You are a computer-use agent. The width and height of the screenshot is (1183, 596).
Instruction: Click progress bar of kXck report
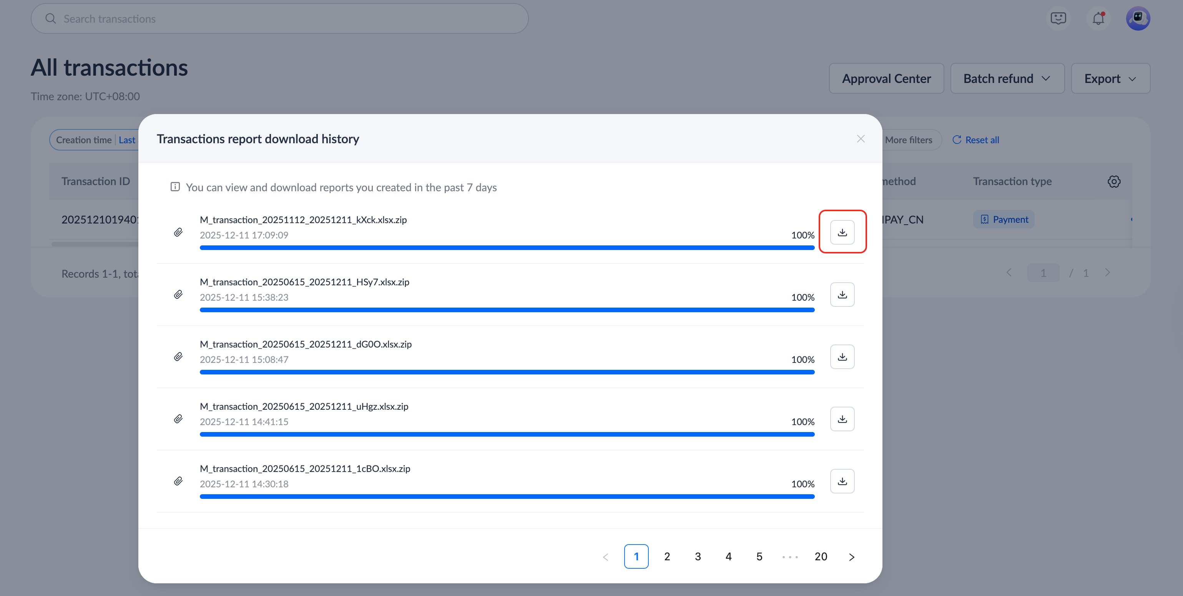click(x=507, y=248)
